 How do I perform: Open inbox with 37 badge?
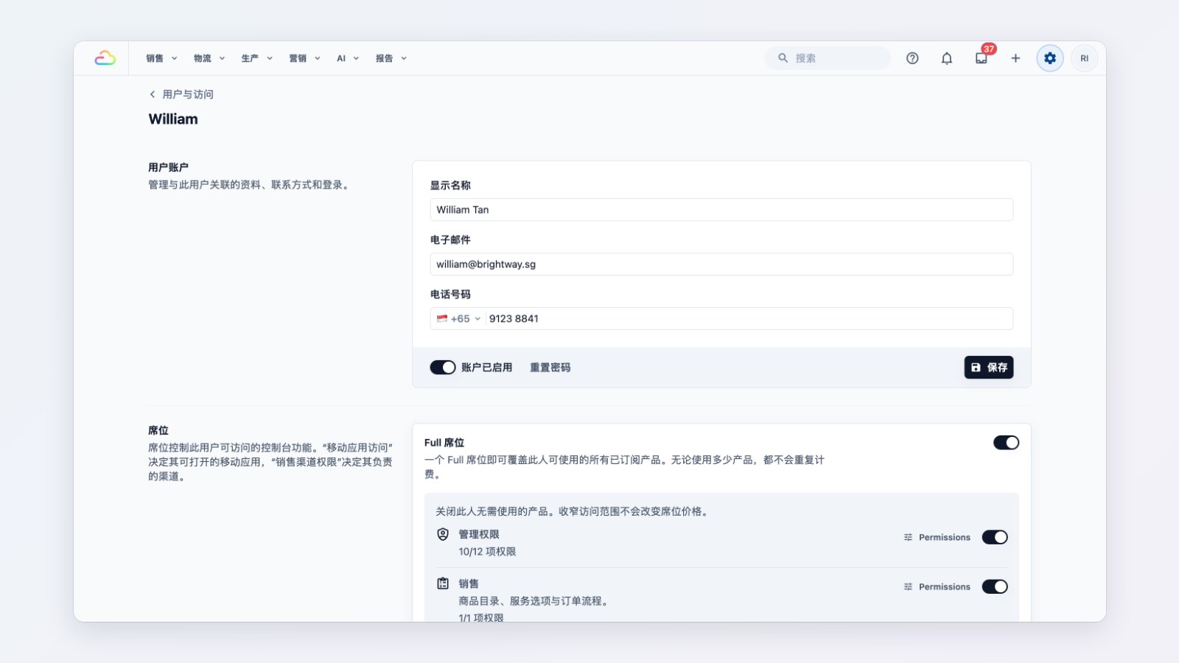coord(982,58)
